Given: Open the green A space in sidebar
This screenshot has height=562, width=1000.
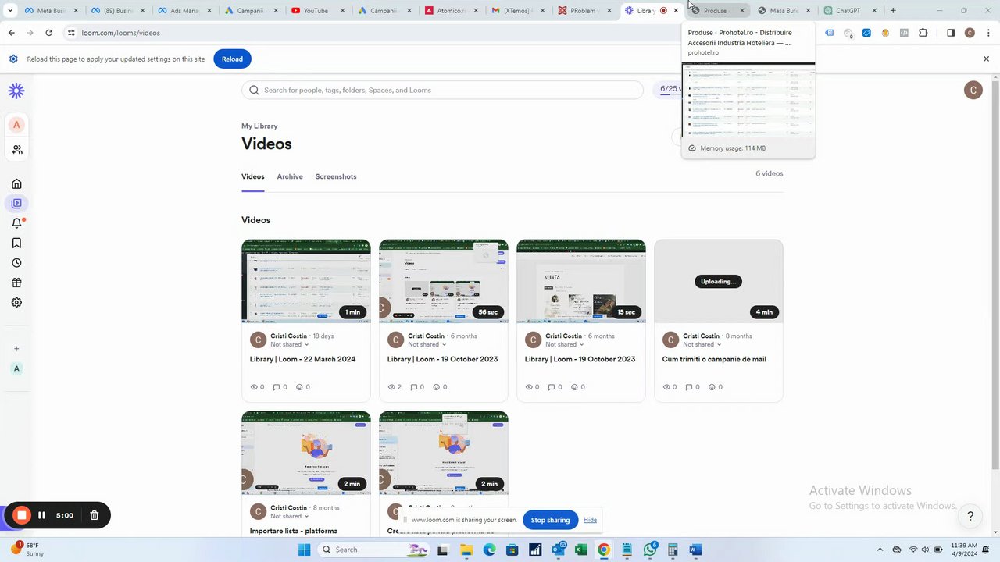Looking at the screenshot, I should [x=16, y=368].
